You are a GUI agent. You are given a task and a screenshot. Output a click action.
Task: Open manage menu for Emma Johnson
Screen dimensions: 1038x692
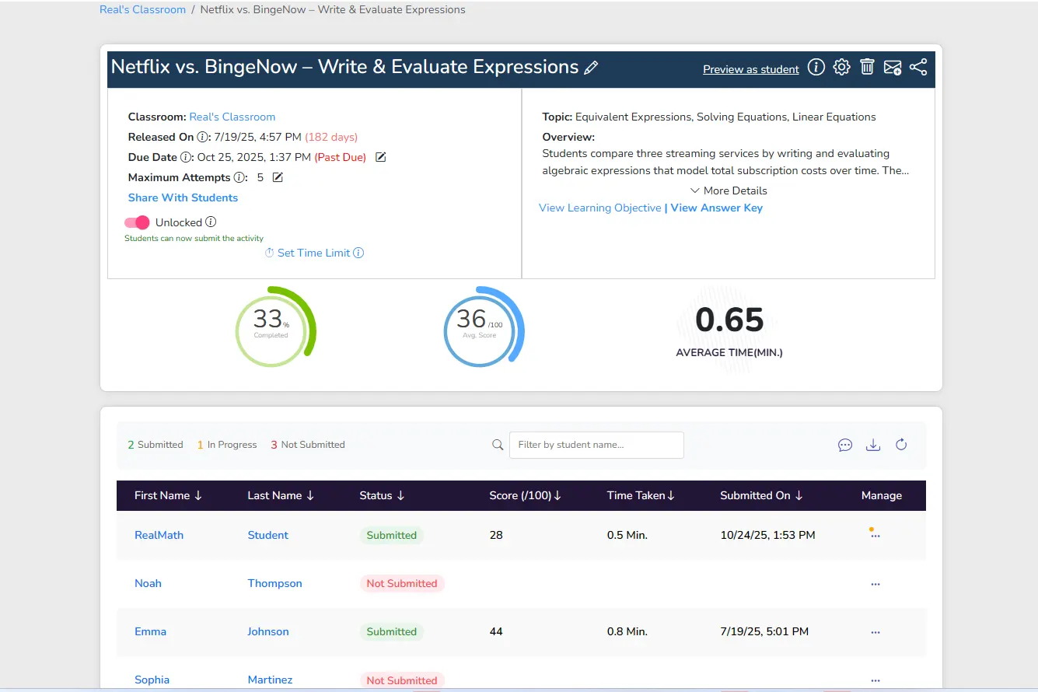[x=875, y=632]
